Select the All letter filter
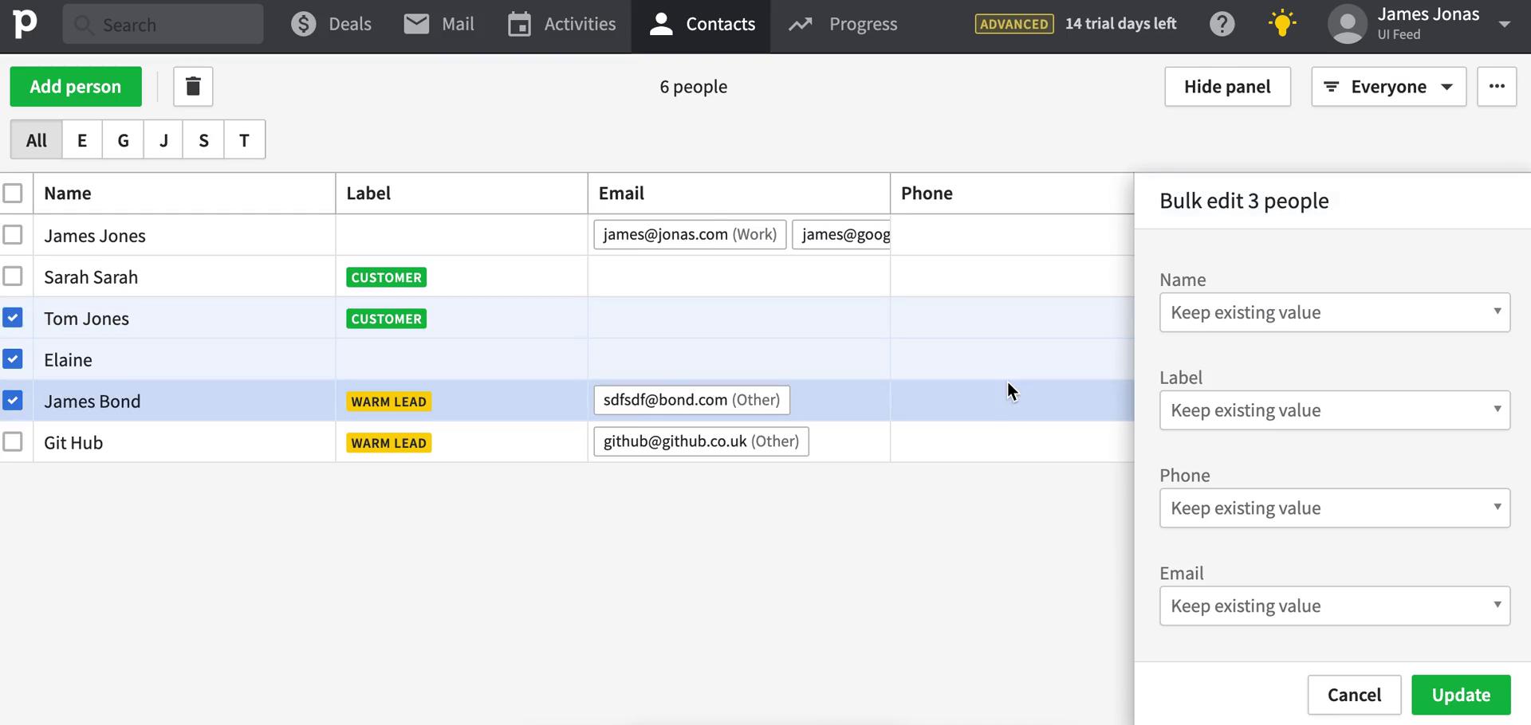The height and width of the screenshot is (725, 1531). [x=37, y=140]
